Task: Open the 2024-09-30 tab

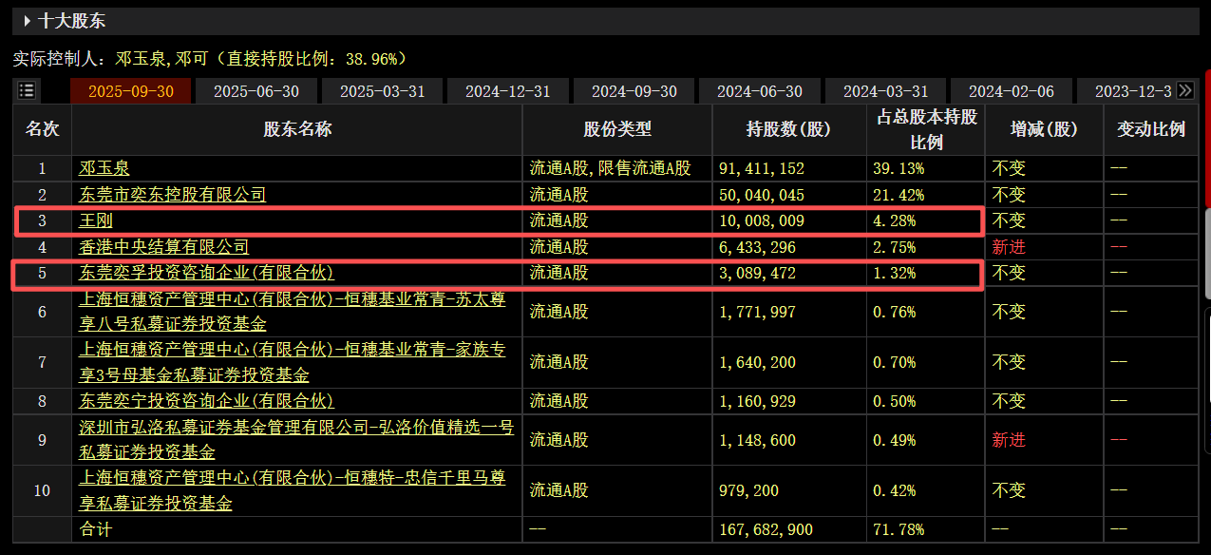Action: [x=634, y=91]
